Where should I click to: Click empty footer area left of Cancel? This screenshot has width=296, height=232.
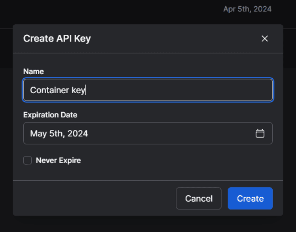coord(93,199)
